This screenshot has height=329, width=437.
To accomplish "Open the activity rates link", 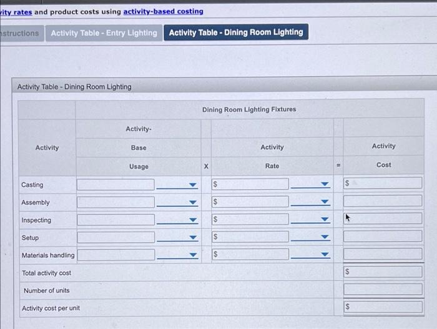I will (16, 12).
